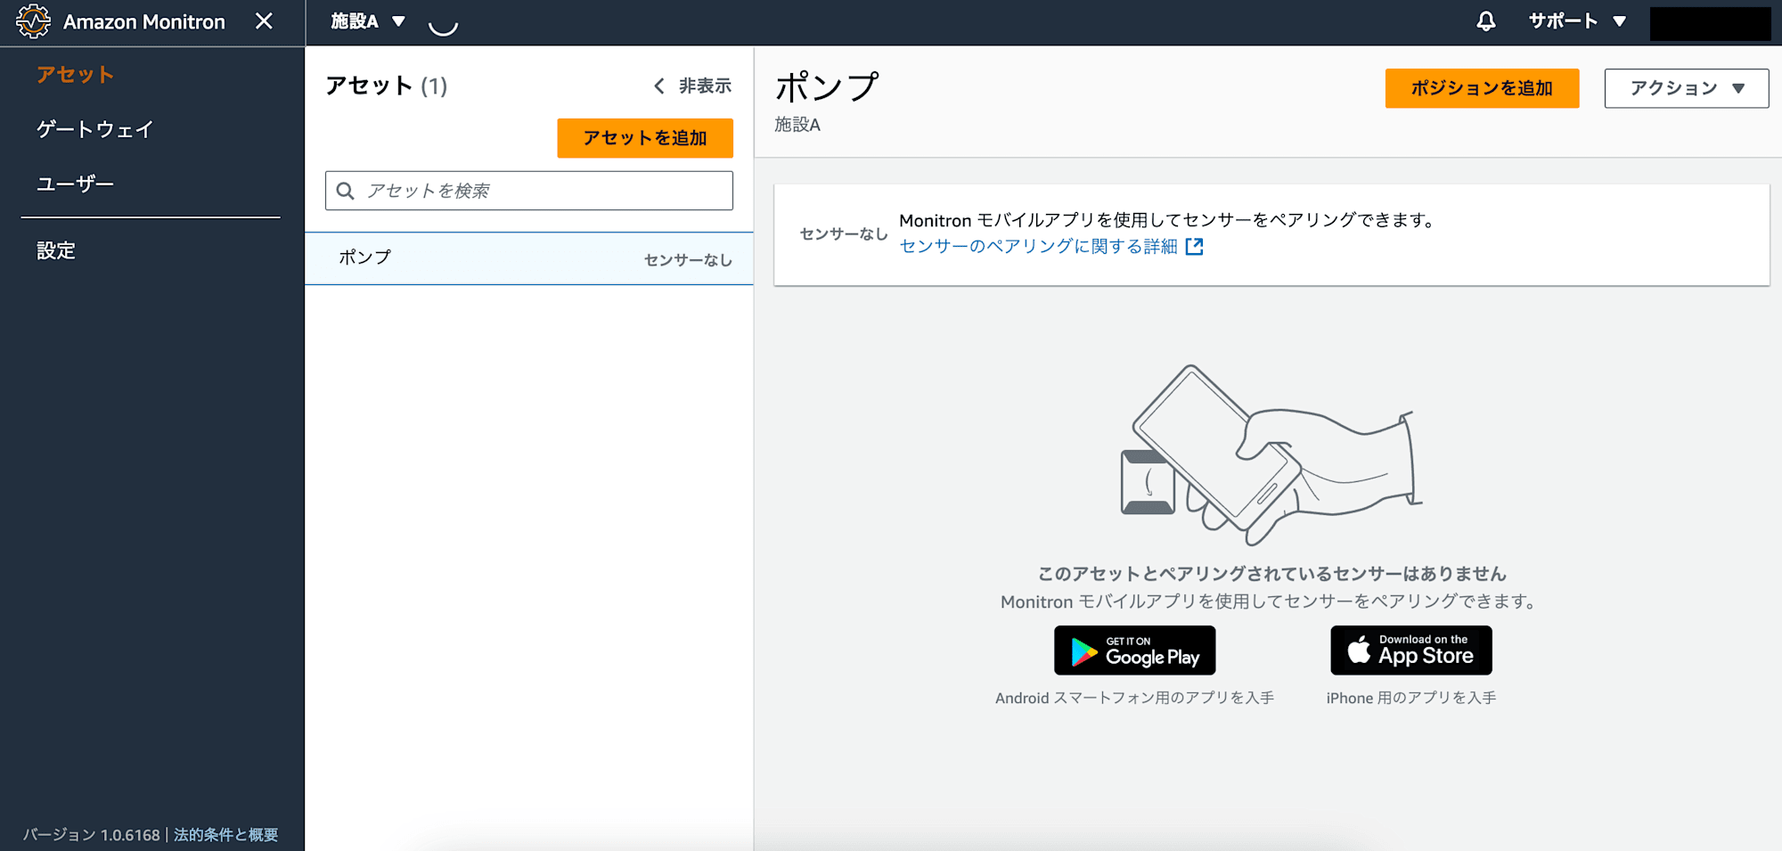Open ユーザー in sidebar
The width and height of the screenshot is (1782, 851).
point(75,184)
